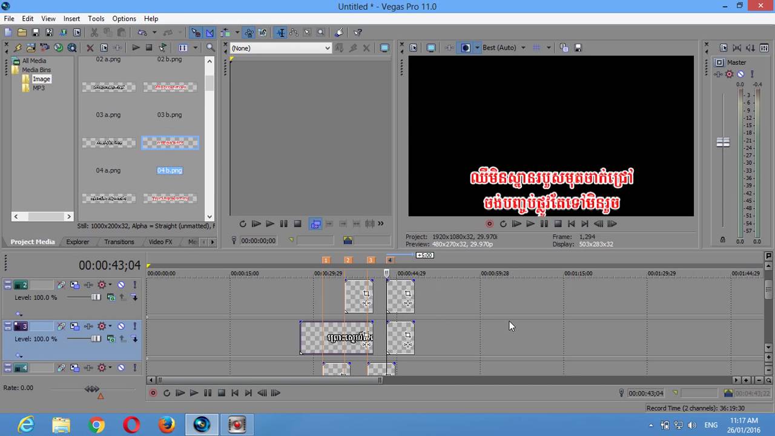Viewport: 775px width, 436px height.
Task: Open the preview Overlays dropdown arrow
Action: (549, 48)
